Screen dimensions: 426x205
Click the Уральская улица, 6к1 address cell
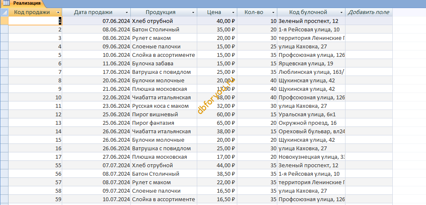[311, 115]
